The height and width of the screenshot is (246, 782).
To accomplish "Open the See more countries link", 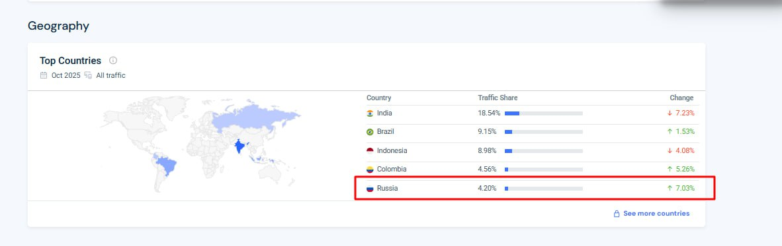I will coord(656,214).
